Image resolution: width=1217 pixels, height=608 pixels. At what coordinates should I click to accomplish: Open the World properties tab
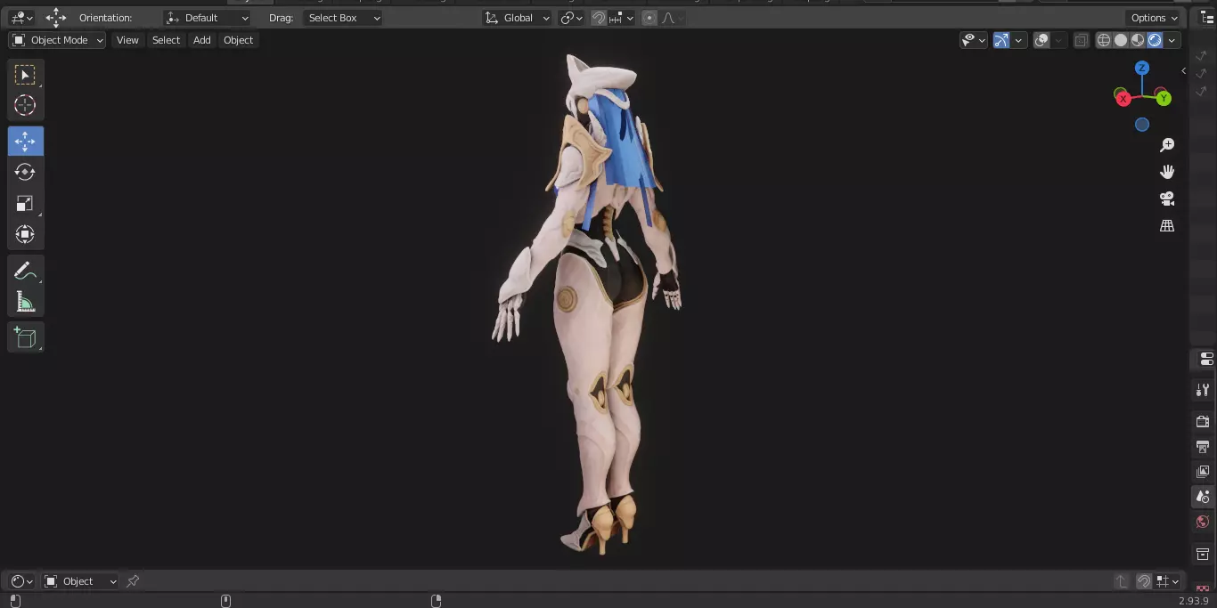1203,522
